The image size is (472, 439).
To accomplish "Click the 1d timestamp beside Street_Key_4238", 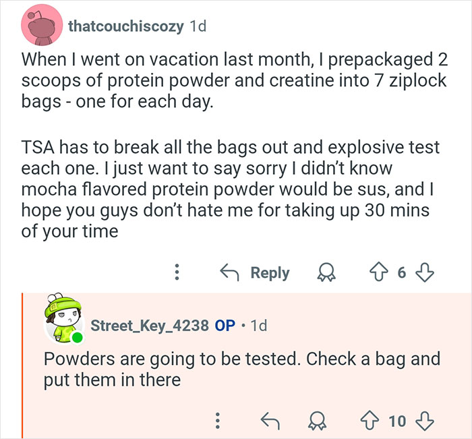I will point(258,325).
